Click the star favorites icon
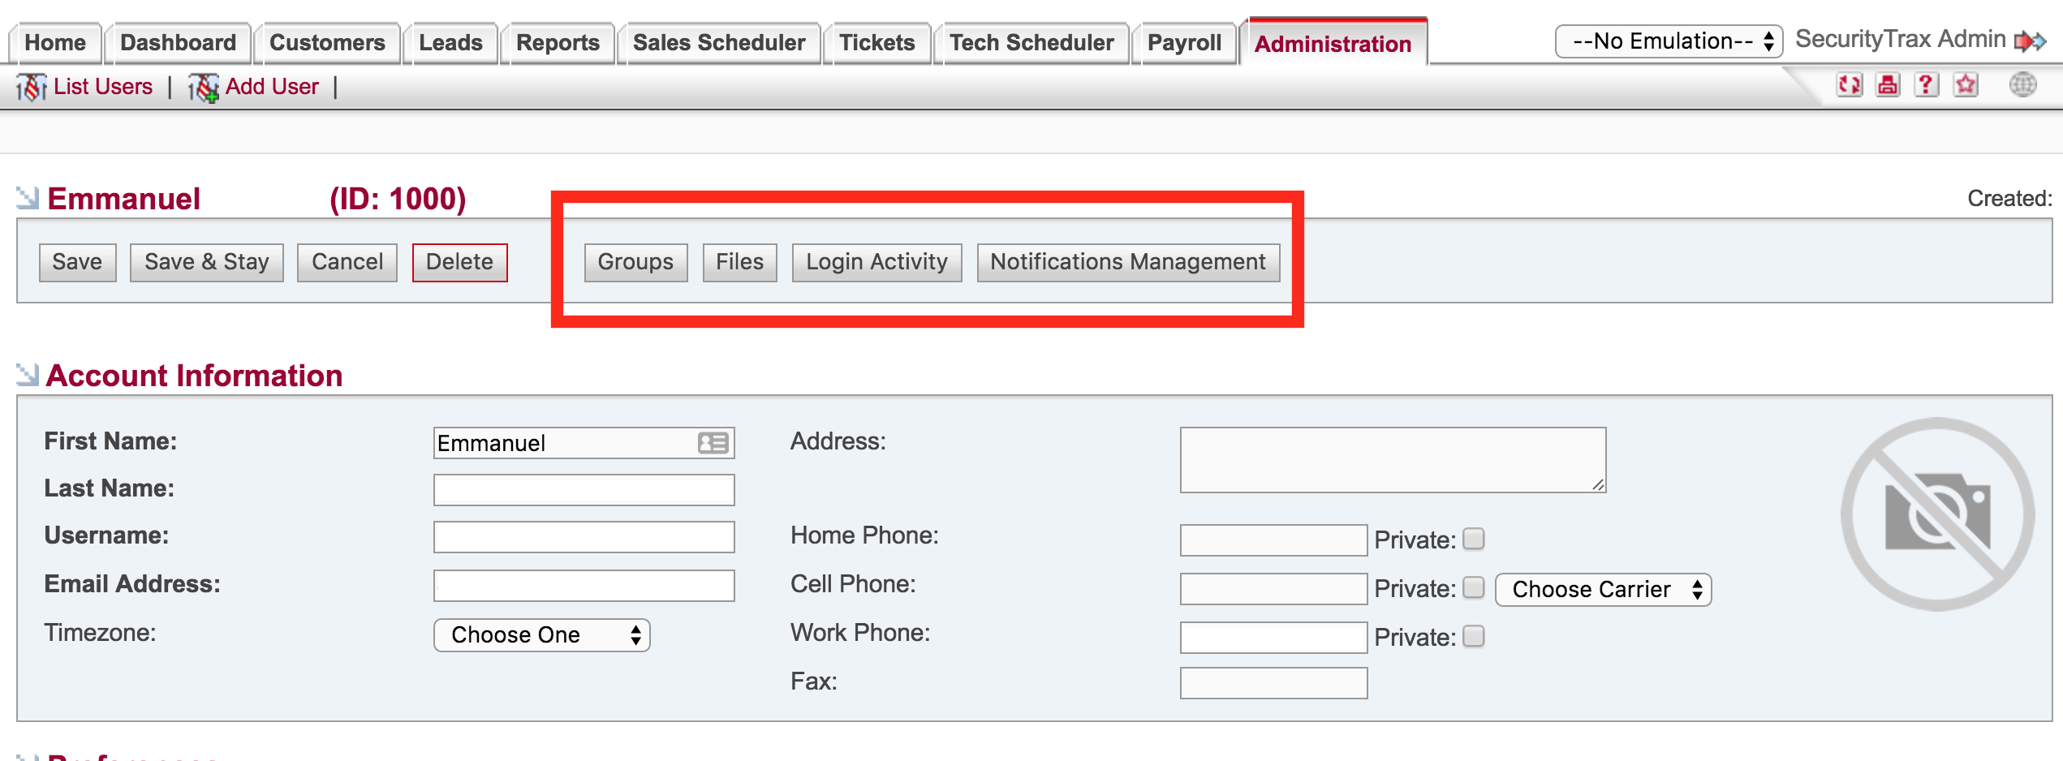2063x761 pixels. [1966, 85]
